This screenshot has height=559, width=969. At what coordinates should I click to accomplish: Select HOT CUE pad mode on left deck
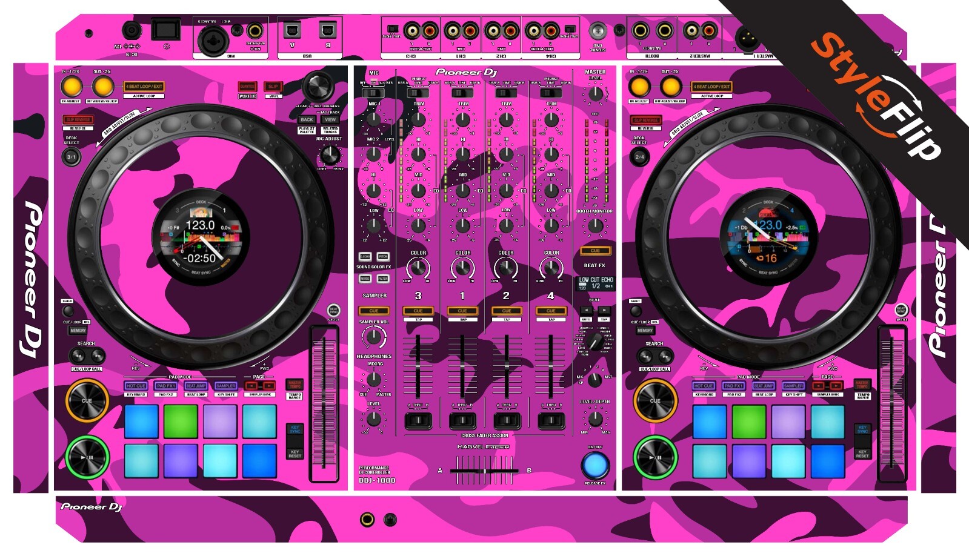136,386
